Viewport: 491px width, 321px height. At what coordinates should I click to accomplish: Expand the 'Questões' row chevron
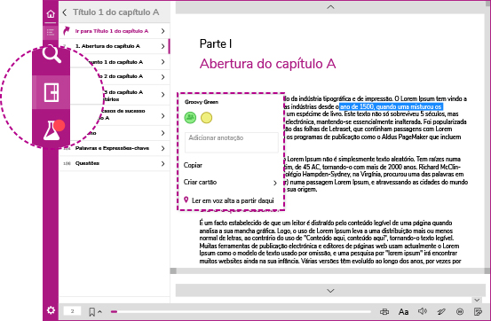pos(162,164)
